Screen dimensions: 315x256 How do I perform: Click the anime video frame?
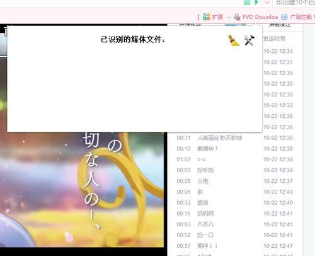(x=82, y=189)
